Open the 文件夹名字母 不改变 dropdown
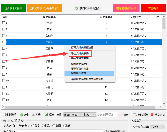The width and height of the screenshot is (167, 132). (x=157, y=127)
